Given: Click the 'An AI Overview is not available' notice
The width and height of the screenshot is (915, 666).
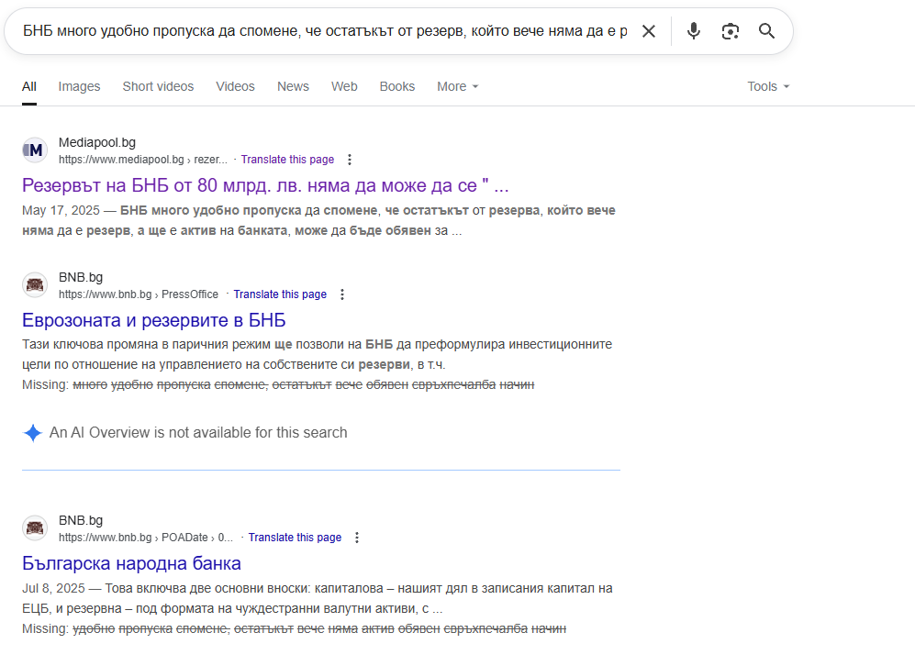Looking at the screenshot, I should (x=198, y=433).
